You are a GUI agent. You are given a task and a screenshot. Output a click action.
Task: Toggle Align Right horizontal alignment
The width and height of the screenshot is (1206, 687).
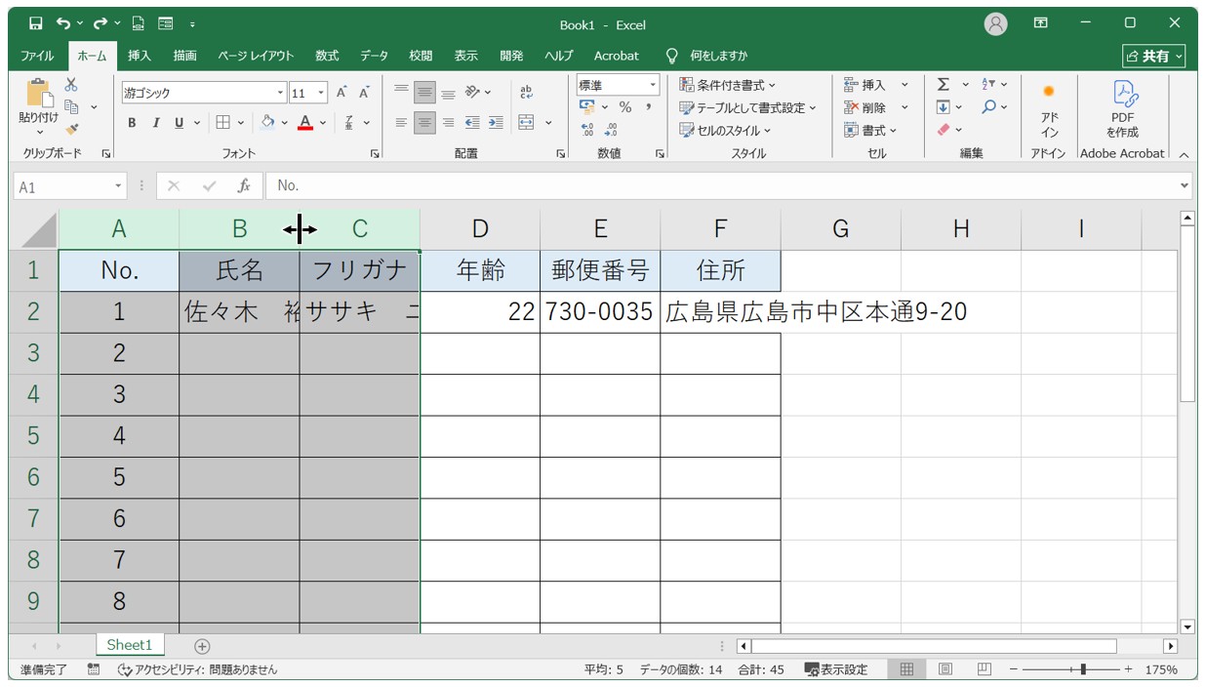point(448,122)
